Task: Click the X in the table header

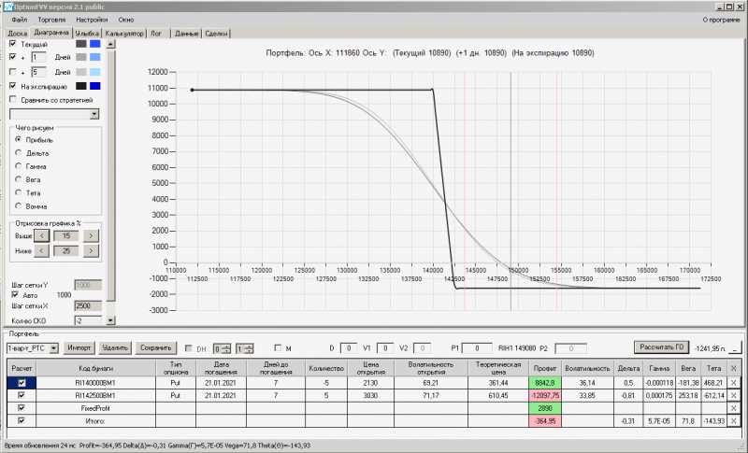Action: [x=734, y=368]
